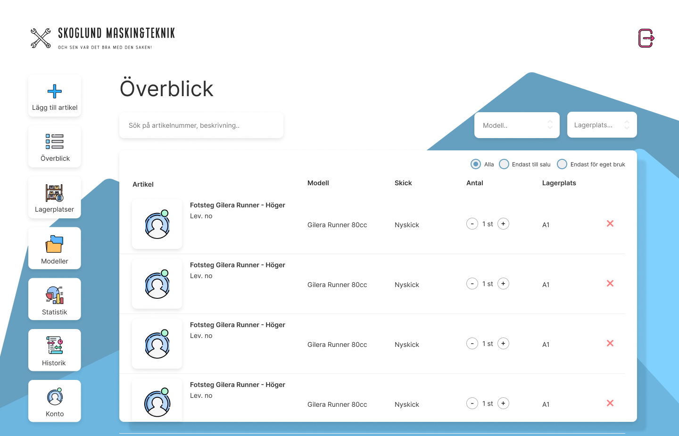Open Historik in sidebar

(x=55, y=350)
